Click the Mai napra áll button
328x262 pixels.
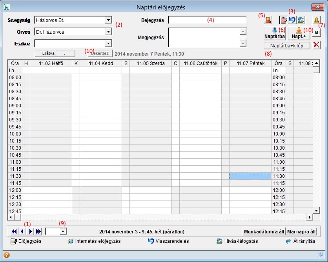coord(301,231)
